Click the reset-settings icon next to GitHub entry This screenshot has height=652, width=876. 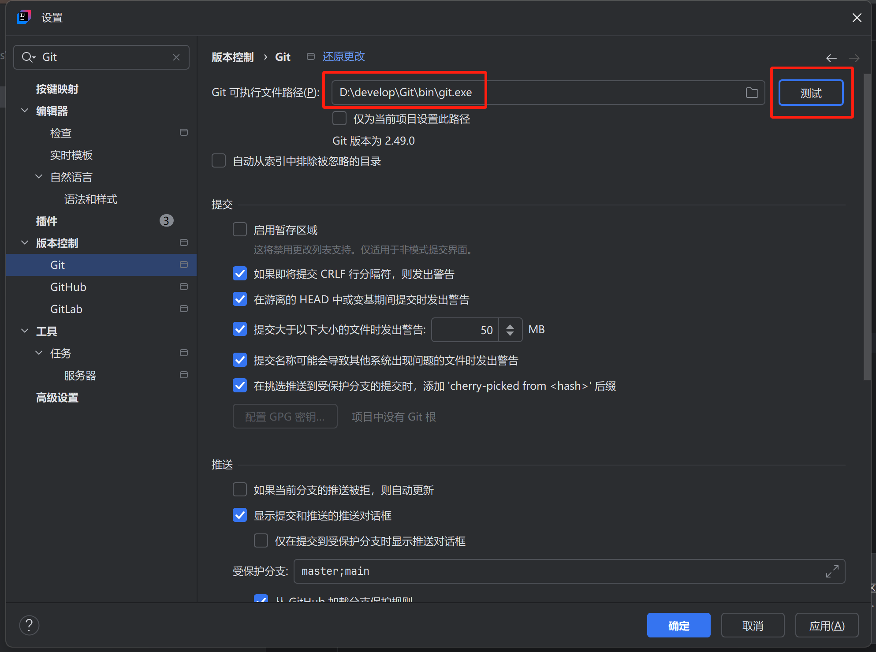pos(184,287)
